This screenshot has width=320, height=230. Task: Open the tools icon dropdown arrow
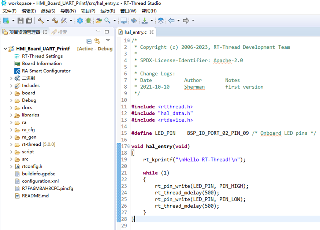click(71, 21)
